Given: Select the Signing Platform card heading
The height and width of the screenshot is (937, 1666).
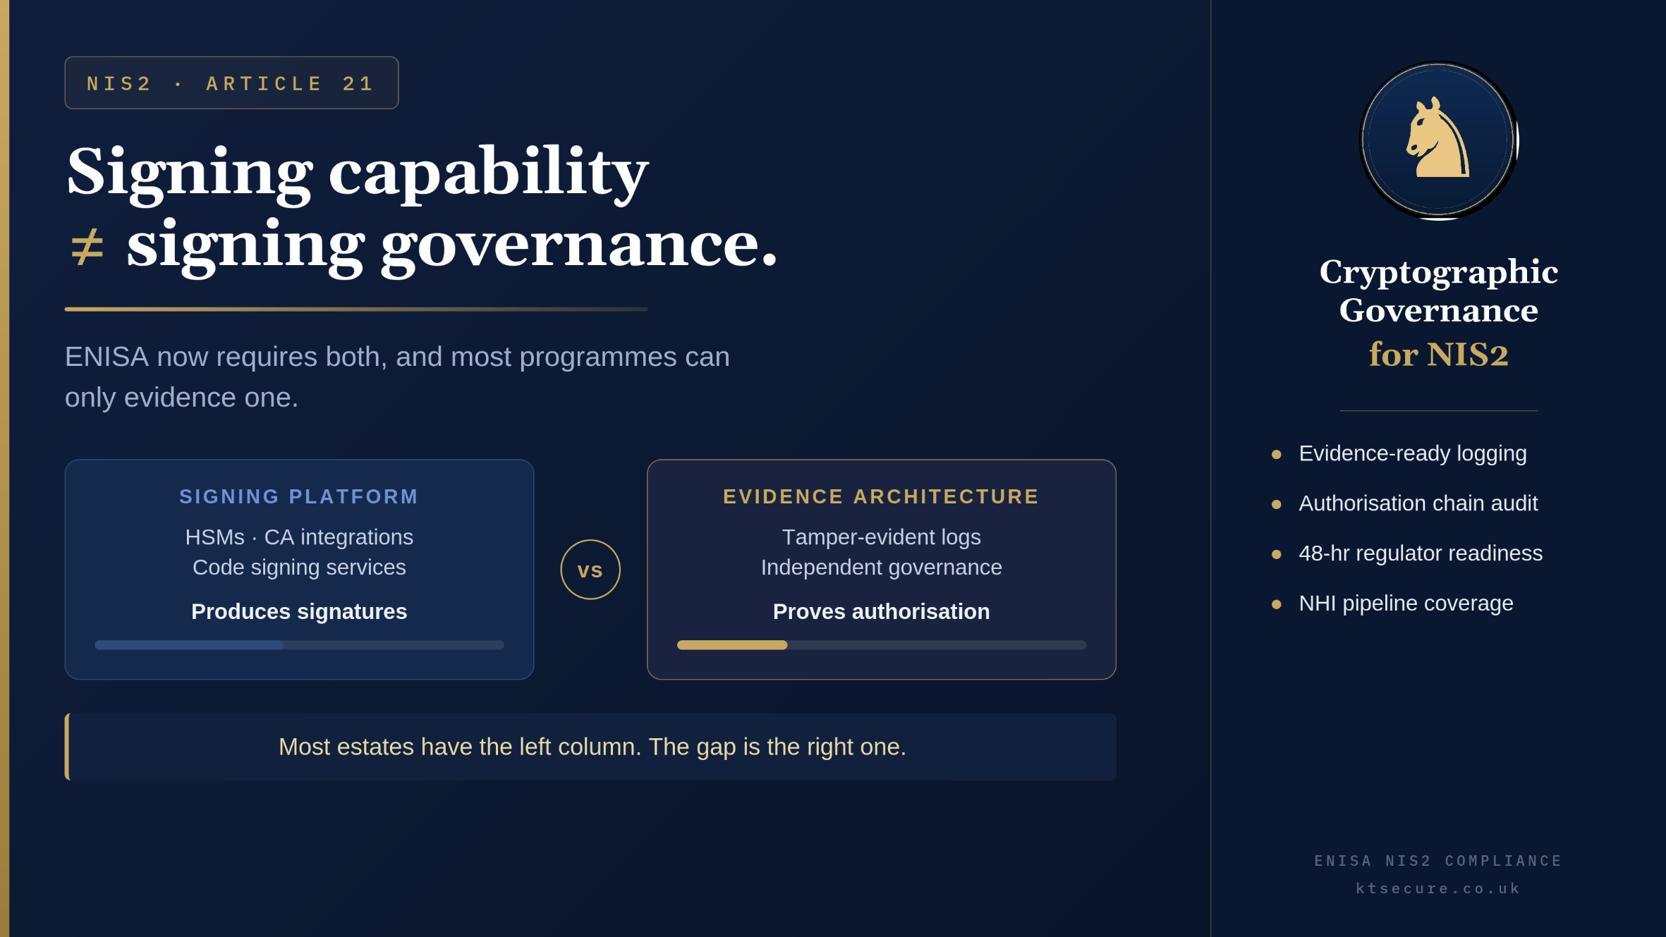Looking at the screenshot, I should tap(299, 496).
